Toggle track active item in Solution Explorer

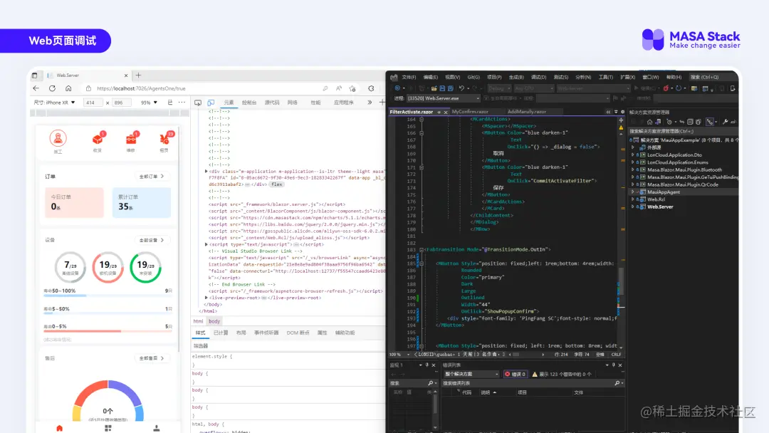[709, 122]
